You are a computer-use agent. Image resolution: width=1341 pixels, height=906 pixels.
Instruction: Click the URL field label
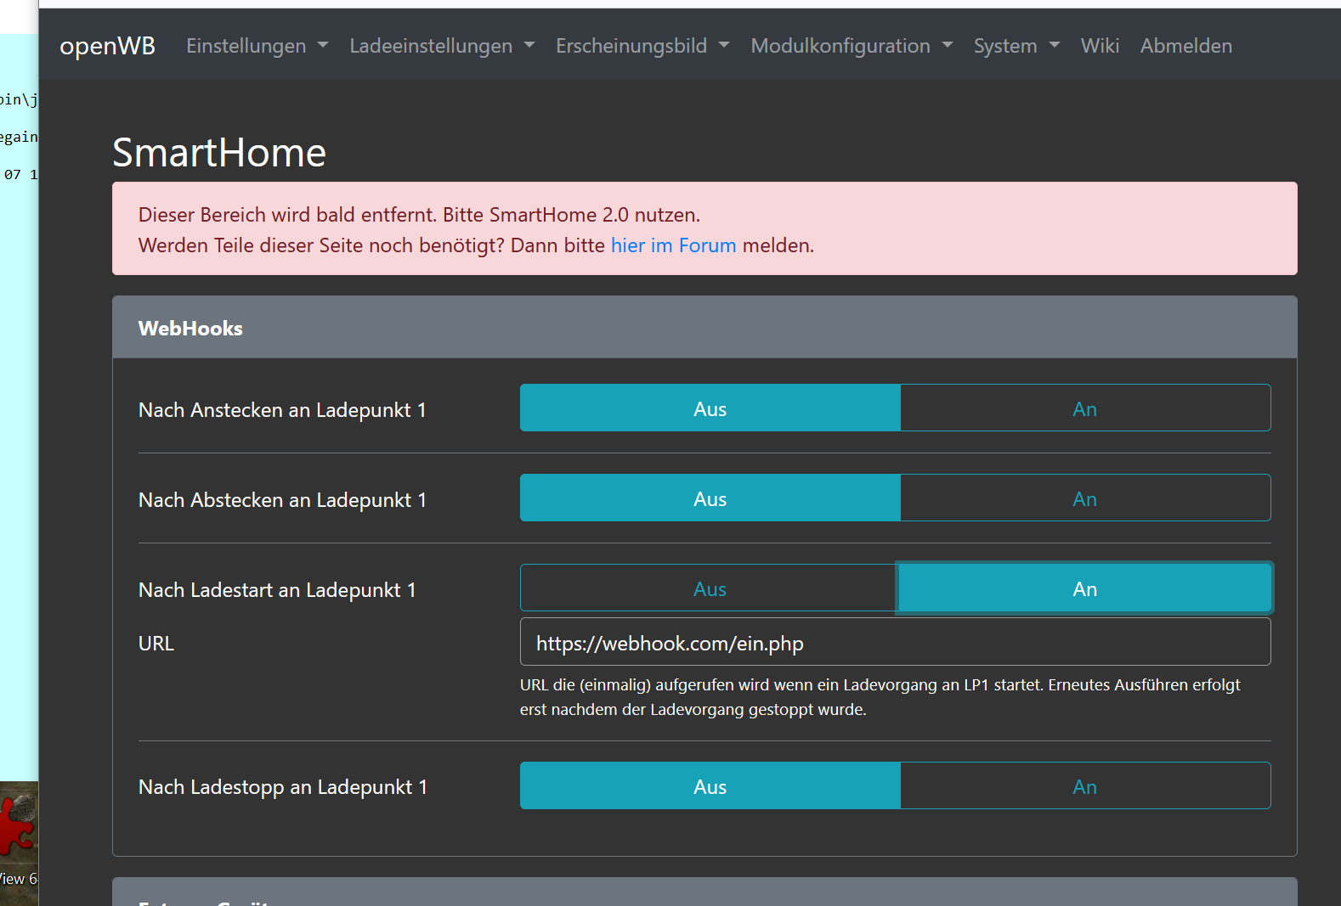(156, 644)
